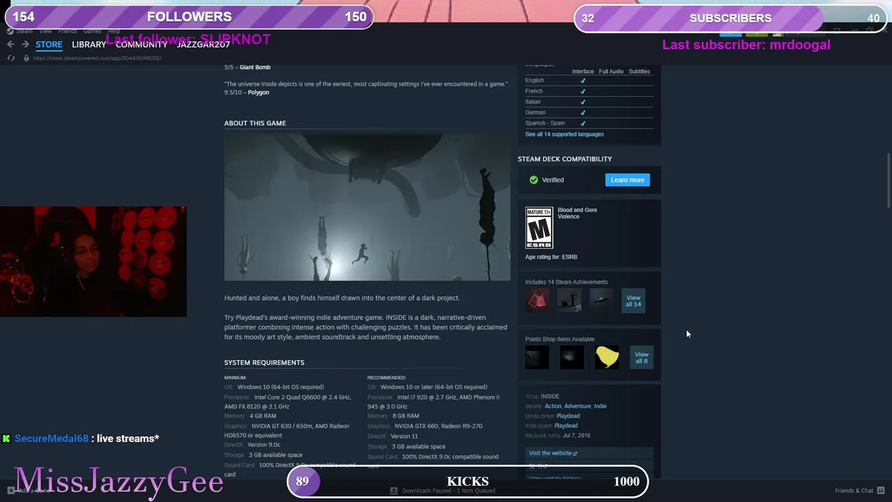The height and width of the screenshot is (502, 892).
Task: Reload the Steam store page
Action: [10, 58]
